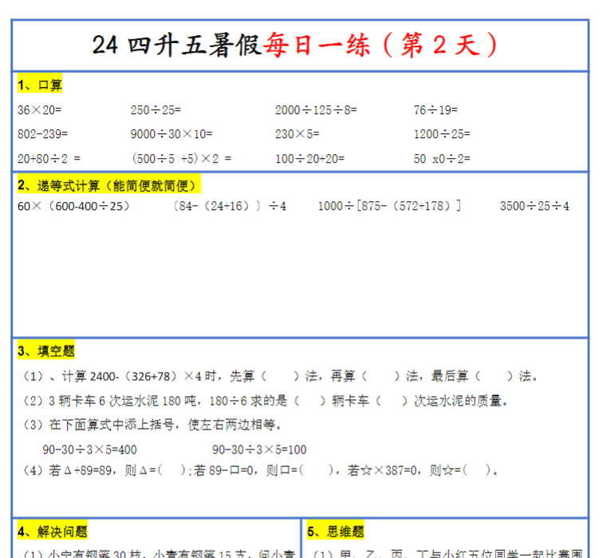Click the problem '1200÷25='

(442, 134)
